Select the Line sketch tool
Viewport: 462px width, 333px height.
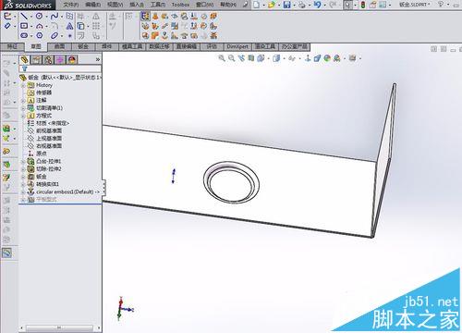[x=24, y=16]
